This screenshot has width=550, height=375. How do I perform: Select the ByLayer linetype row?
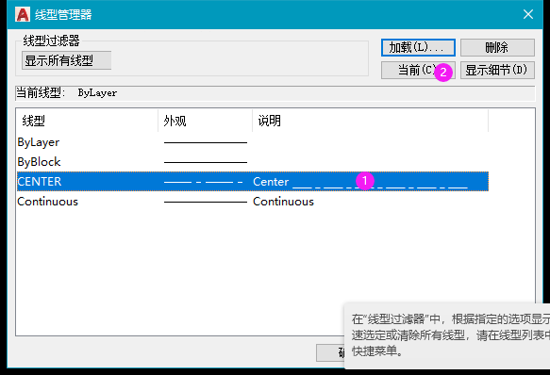(x=253, y=142)
